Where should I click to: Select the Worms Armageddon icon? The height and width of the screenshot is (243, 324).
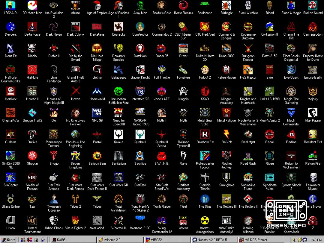(205, 220)
